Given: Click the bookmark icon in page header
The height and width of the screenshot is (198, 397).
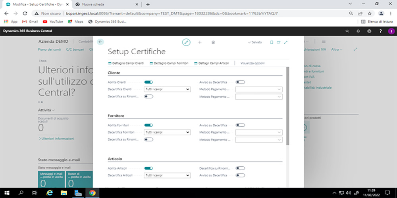Looking at the screenshot, I should pos(272,42).
